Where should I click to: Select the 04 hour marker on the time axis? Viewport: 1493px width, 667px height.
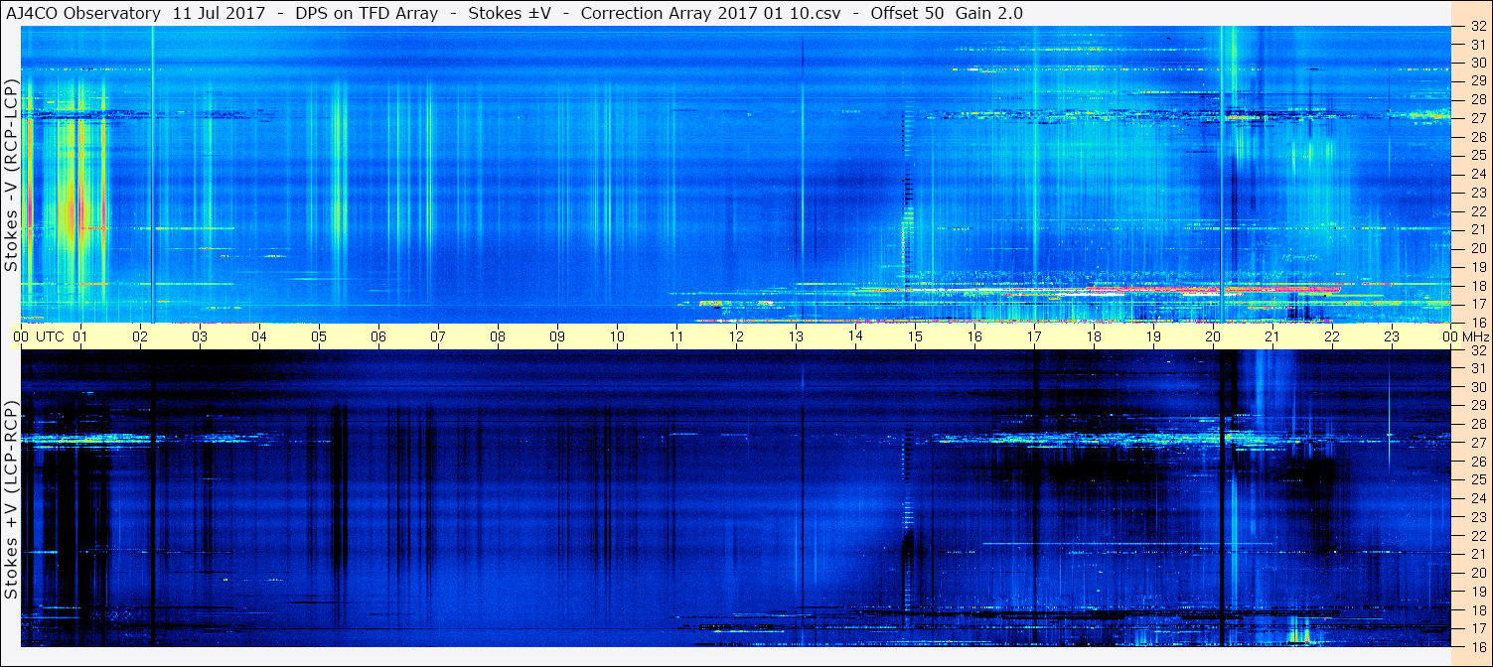pos(259,336)
